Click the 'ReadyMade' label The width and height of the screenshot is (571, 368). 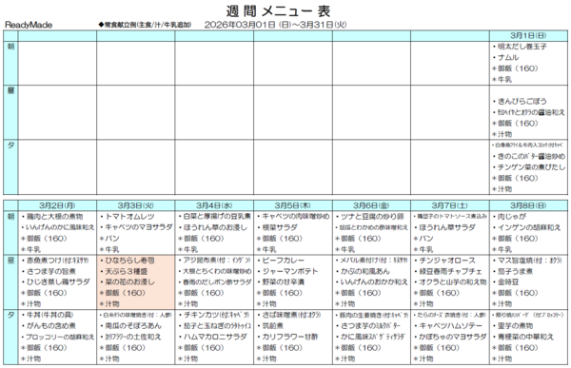29,25
